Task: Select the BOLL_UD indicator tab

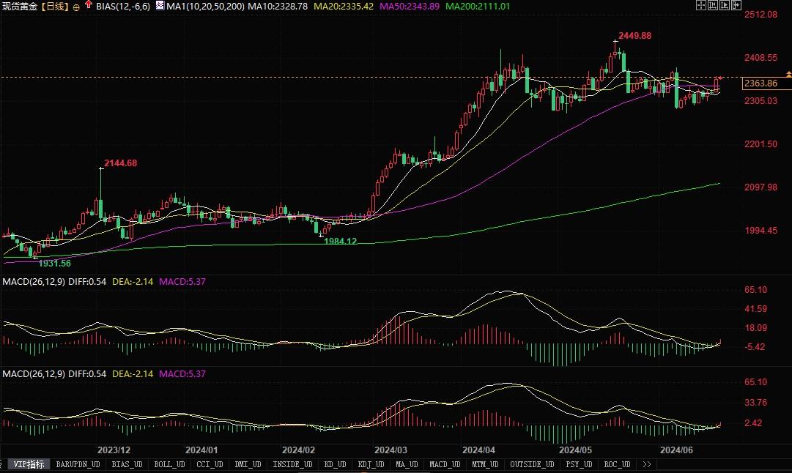Action: [168, 464]
